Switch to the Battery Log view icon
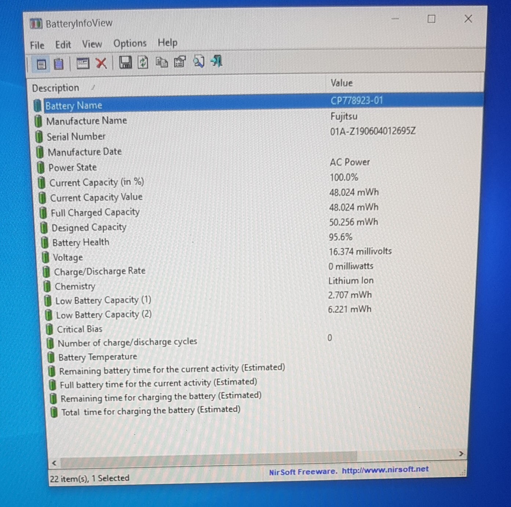 tap(59, 64)
